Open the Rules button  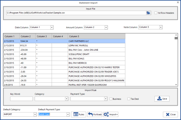pos(78,114)
